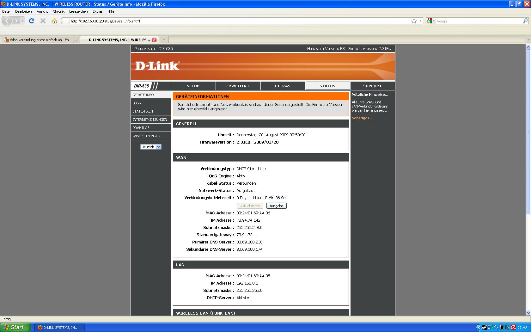Image resolution: width=531 pixels, height=332 pixels.
Task: Go forward with the browser Forward arrow
Action: click(x=16, y=21)
